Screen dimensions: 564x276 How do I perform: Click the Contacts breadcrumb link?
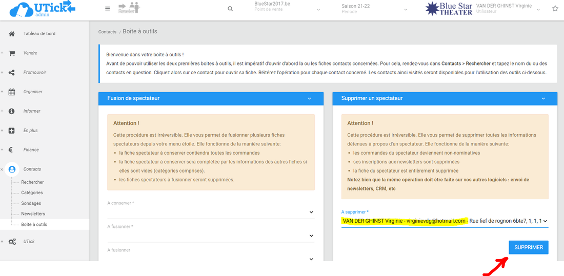tap(107, 32)
